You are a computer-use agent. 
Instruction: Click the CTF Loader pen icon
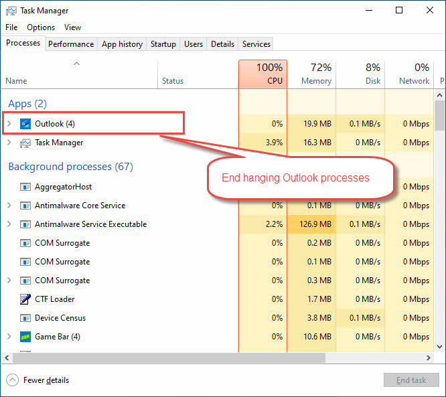click(x=25, y=299)
